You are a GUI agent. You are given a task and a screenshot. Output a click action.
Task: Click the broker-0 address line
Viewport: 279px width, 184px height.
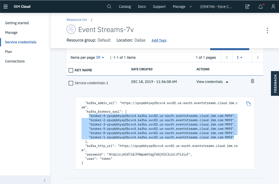[162, 133]
